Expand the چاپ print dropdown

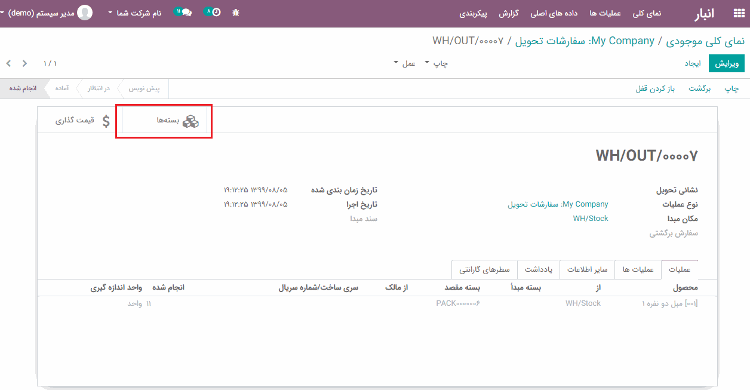[x=437, y=63]
